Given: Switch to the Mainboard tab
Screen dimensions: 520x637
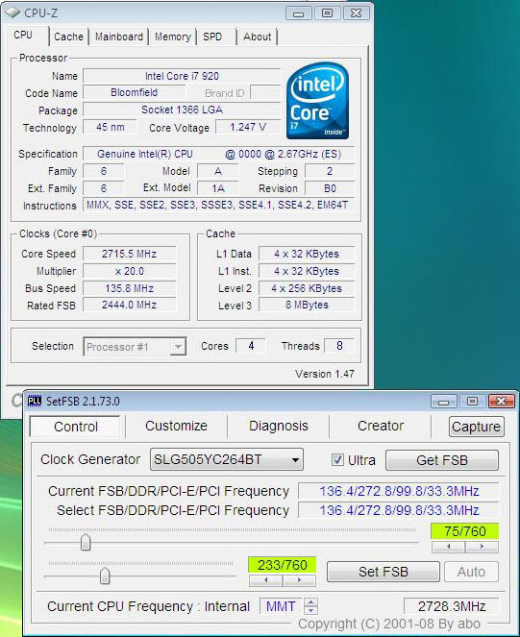Looking at the screenshot, I should coord(119,37).
